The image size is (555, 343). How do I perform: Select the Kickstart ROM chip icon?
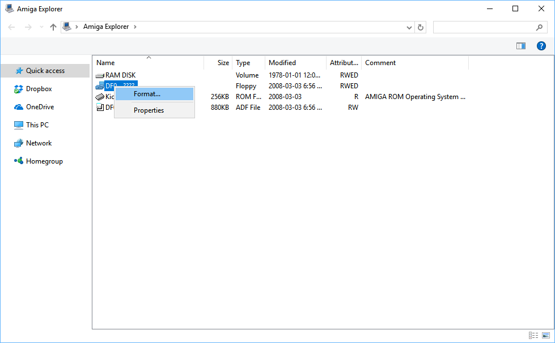[x=99, y=97]
